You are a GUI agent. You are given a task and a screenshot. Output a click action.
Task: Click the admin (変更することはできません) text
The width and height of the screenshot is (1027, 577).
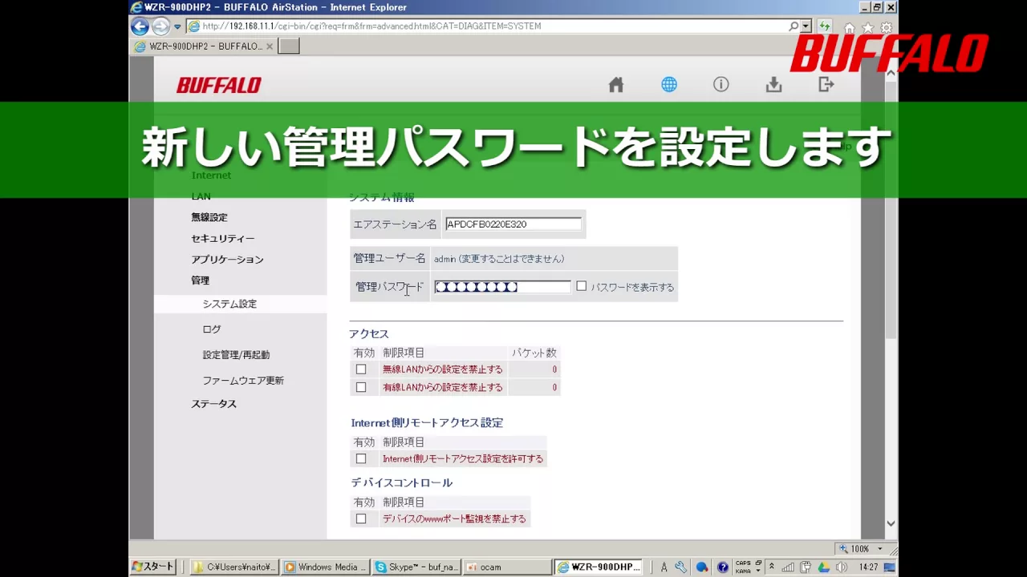(x=499, y=259)
